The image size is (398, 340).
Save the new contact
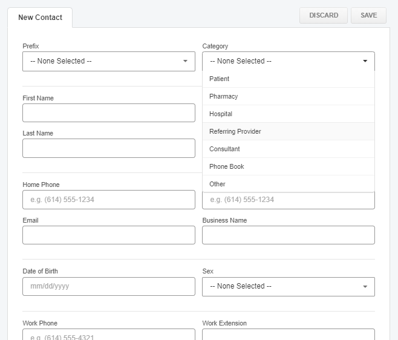(368, 15)
